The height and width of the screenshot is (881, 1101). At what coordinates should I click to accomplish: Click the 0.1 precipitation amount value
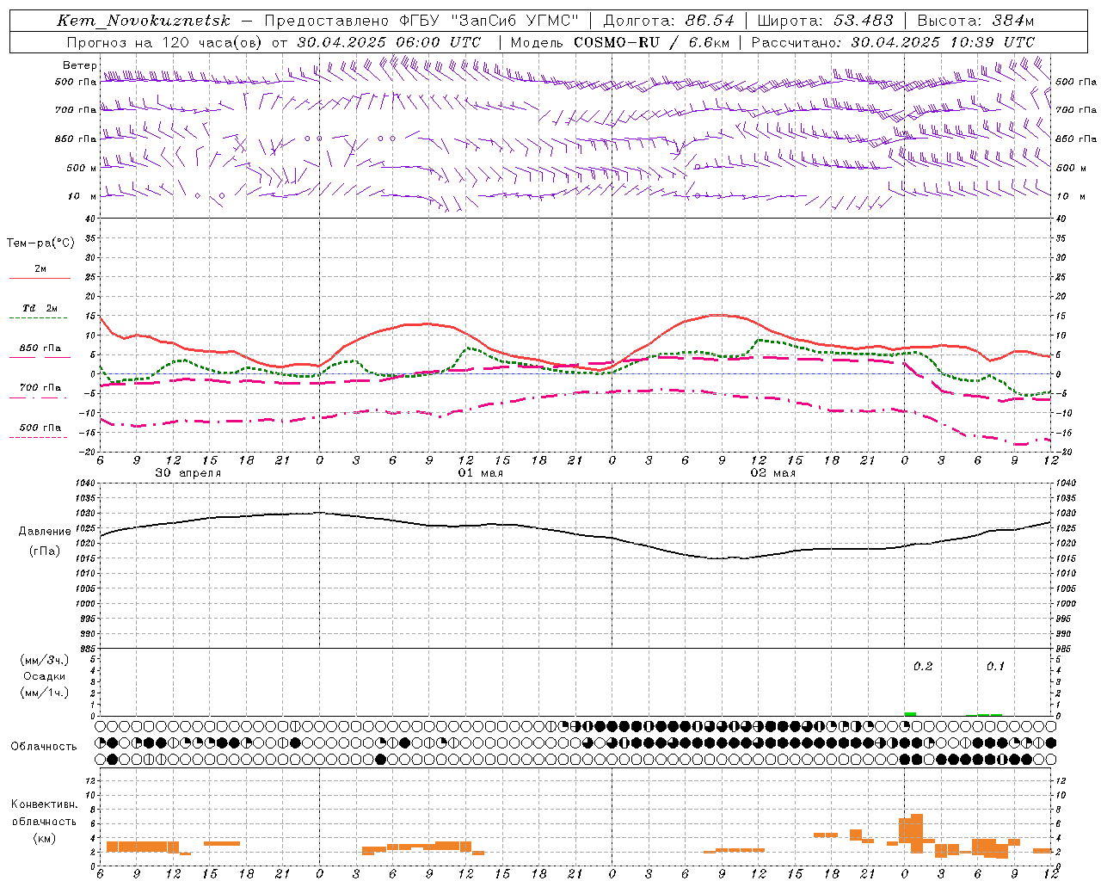(x=995, y=667)
